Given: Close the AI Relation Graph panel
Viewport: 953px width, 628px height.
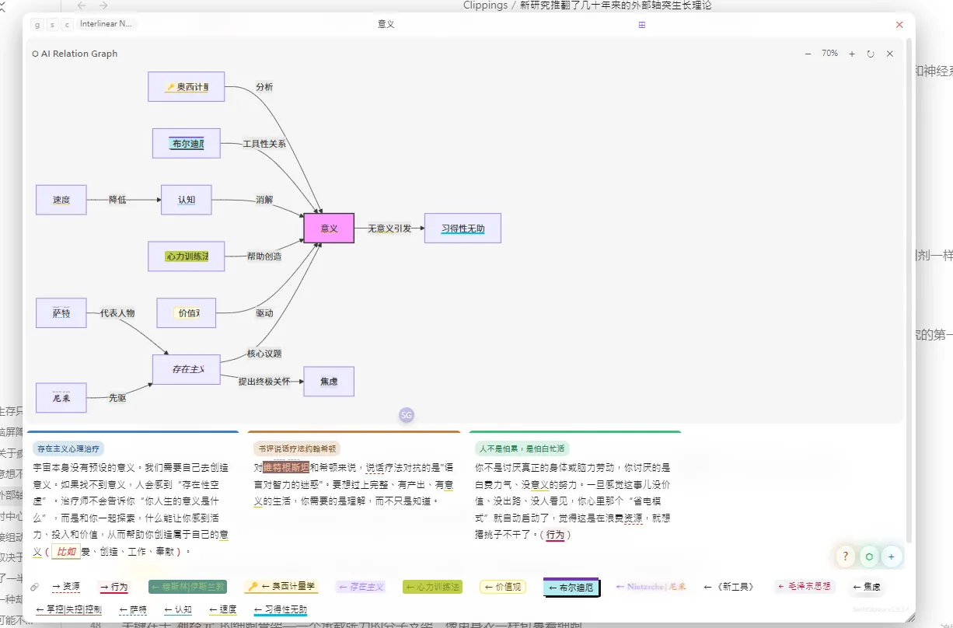Looking at the screenshot, I should [x=890, y=54].
